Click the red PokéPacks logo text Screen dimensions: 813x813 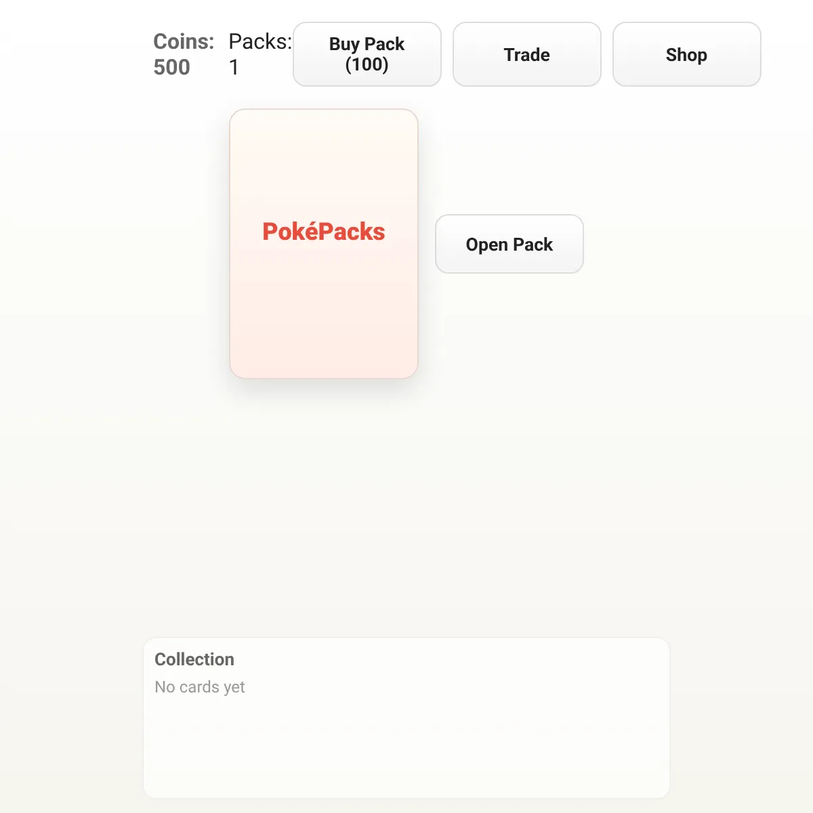point(324,232)
